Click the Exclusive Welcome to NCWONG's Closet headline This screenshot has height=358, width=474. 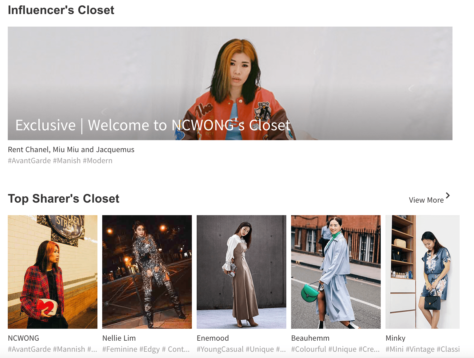click(x=153, y=125)
